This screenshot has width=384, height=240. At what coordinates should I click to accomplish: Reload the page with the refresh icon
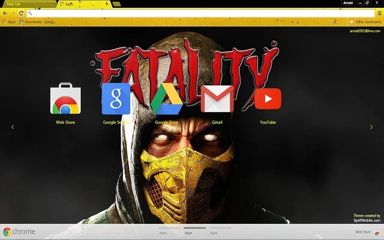pos(21,13)
